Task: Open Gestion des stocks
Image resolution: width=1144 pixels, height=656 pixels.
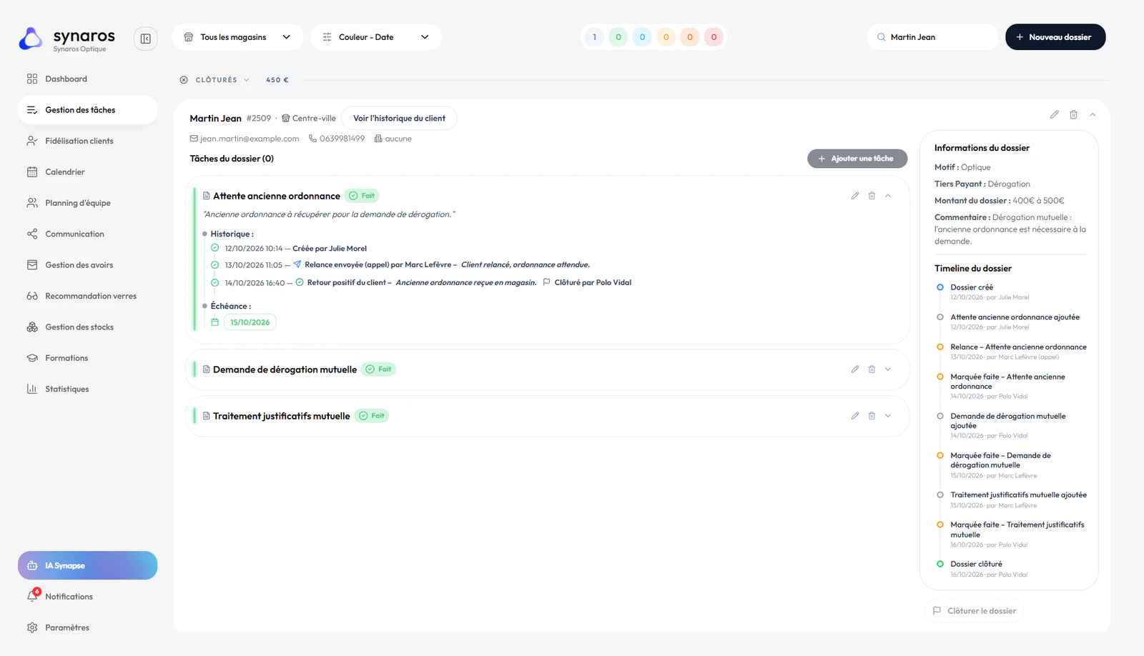Action: point(87,327)
